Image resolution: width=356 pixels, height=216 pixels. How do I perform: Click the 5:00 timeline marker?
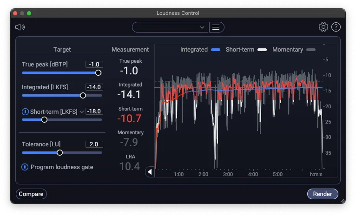277,174
